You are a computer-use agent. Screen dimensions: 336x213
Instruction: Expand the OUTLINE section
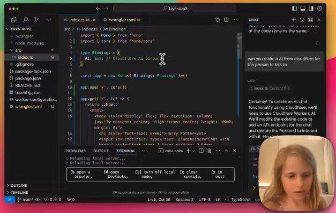19,185
